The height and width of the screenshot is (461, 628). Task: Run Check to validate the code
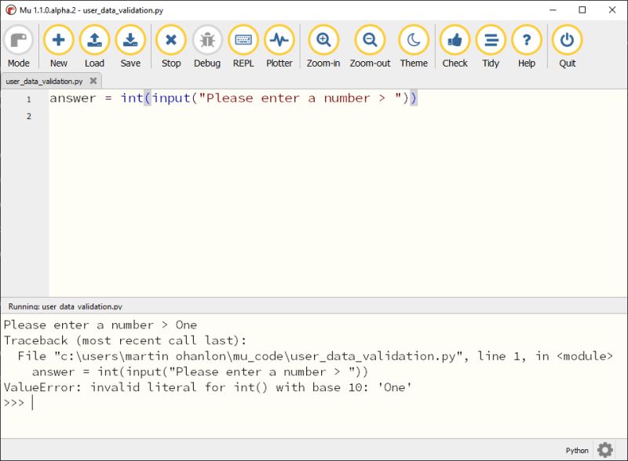pyautogui.click(x=455, y=43)
